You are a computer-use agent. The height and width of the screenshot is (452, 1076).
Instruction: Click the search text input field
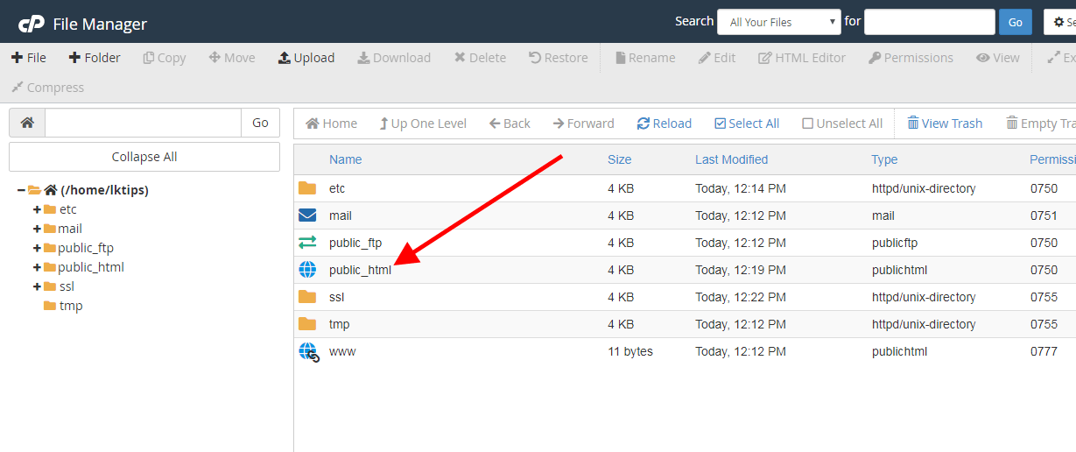929,22
